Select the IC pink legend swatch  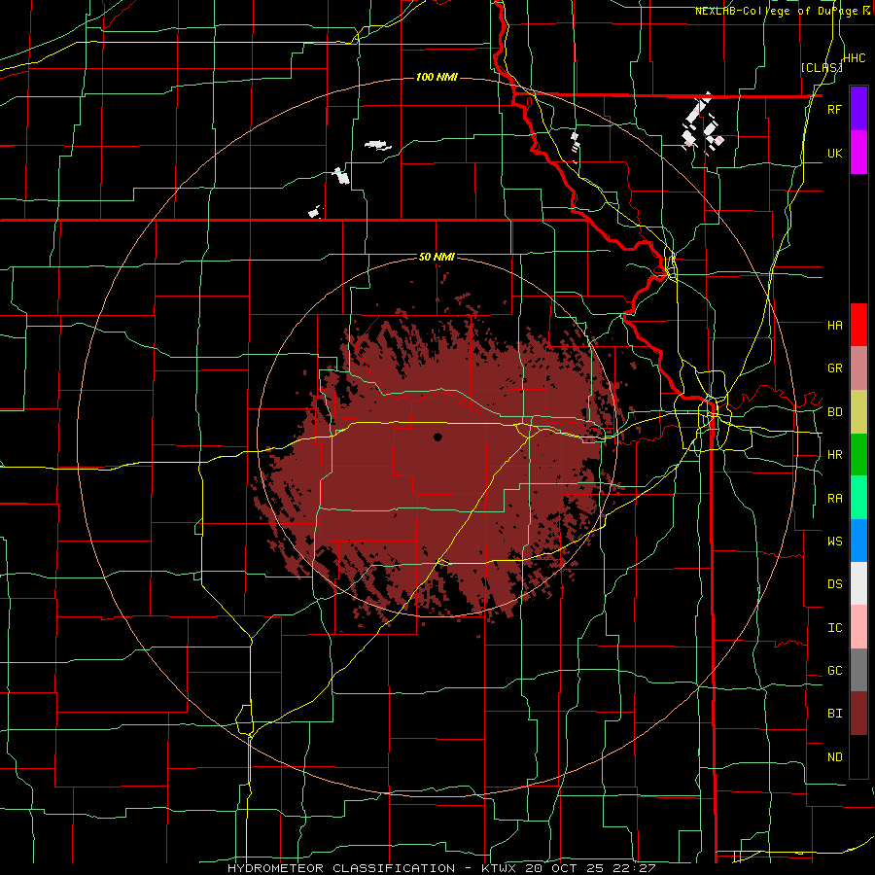[858, 627]
